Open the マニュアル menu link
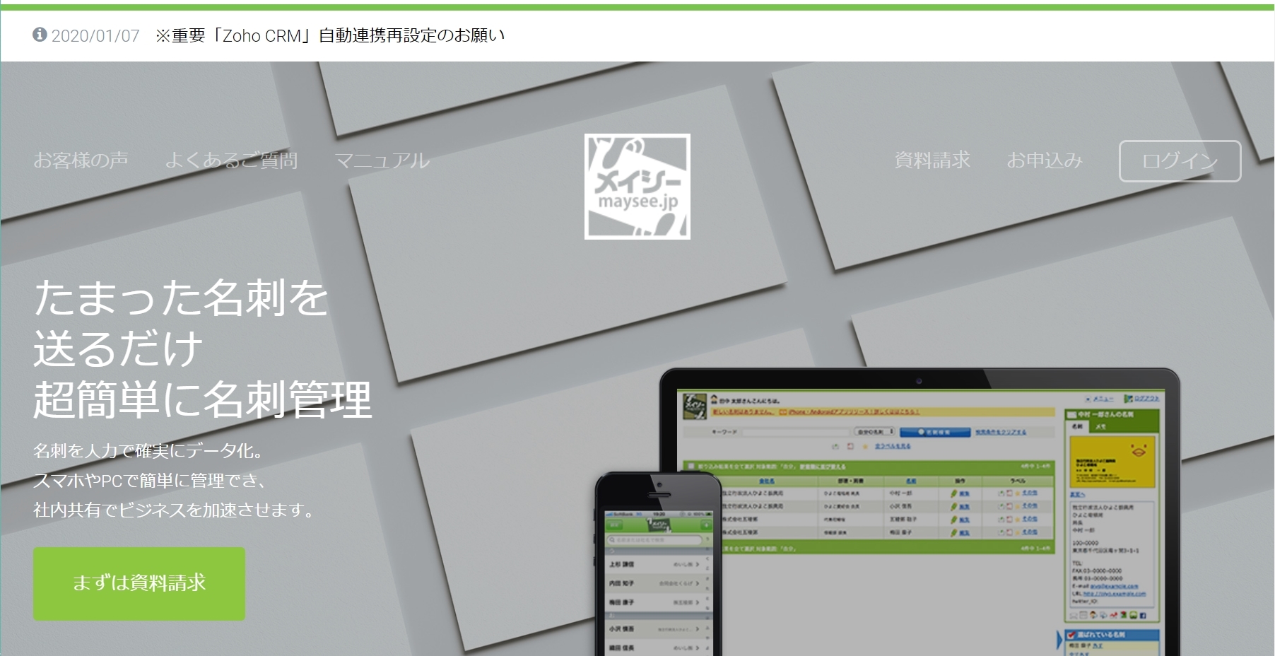 pos(382,160)
